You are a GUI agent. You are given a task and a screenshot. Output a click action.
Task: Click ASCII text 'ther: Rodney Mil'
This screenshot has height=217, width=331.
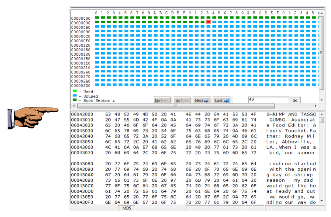tap(291, 136)
